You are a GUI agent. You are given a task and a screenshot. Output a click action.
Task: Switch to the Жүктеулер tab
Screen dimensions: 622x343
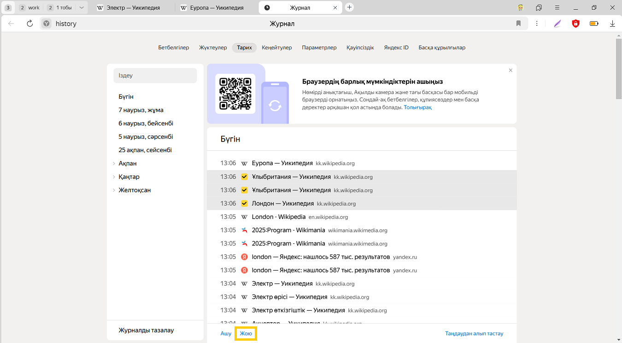(x=213, y=47)
